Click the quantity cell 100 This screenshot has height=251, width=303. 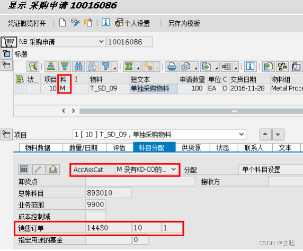192,88
